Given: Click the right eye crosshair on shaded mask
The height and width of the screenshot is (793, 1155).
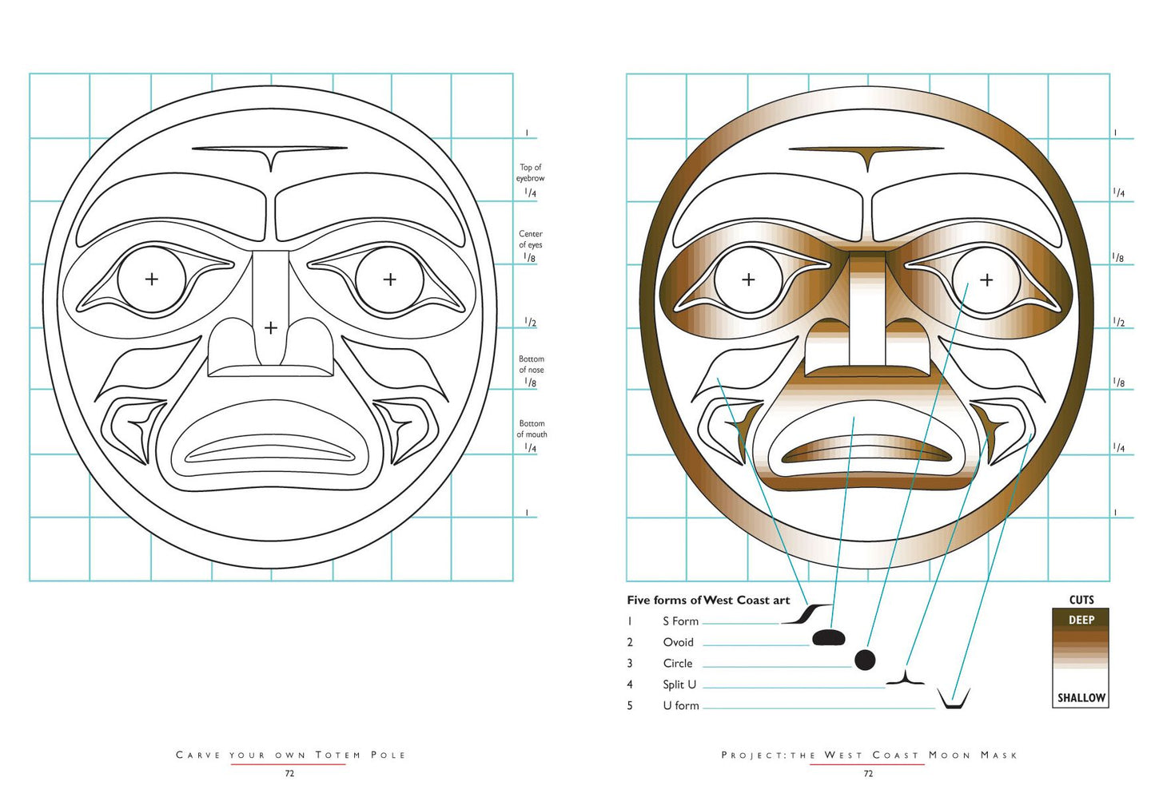Looking at the screenshot, I should [986, 280].
